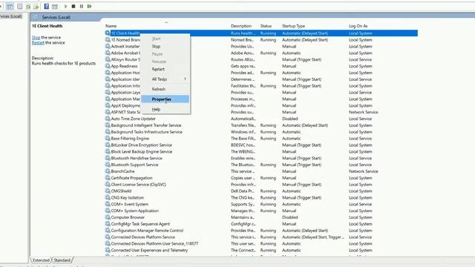
Task: Click the Pause Service toolbar icon
Action: pos(82,6)
